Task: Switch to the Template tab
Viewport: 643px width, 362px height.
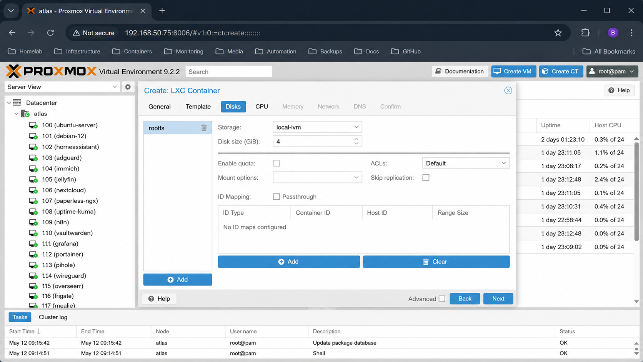Action: (x=198, y=107)
